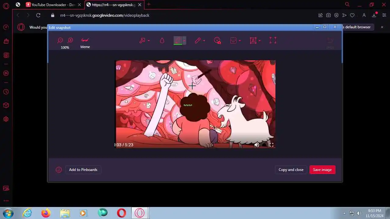
Task: Reload the current page
Action: pos(38,15)
